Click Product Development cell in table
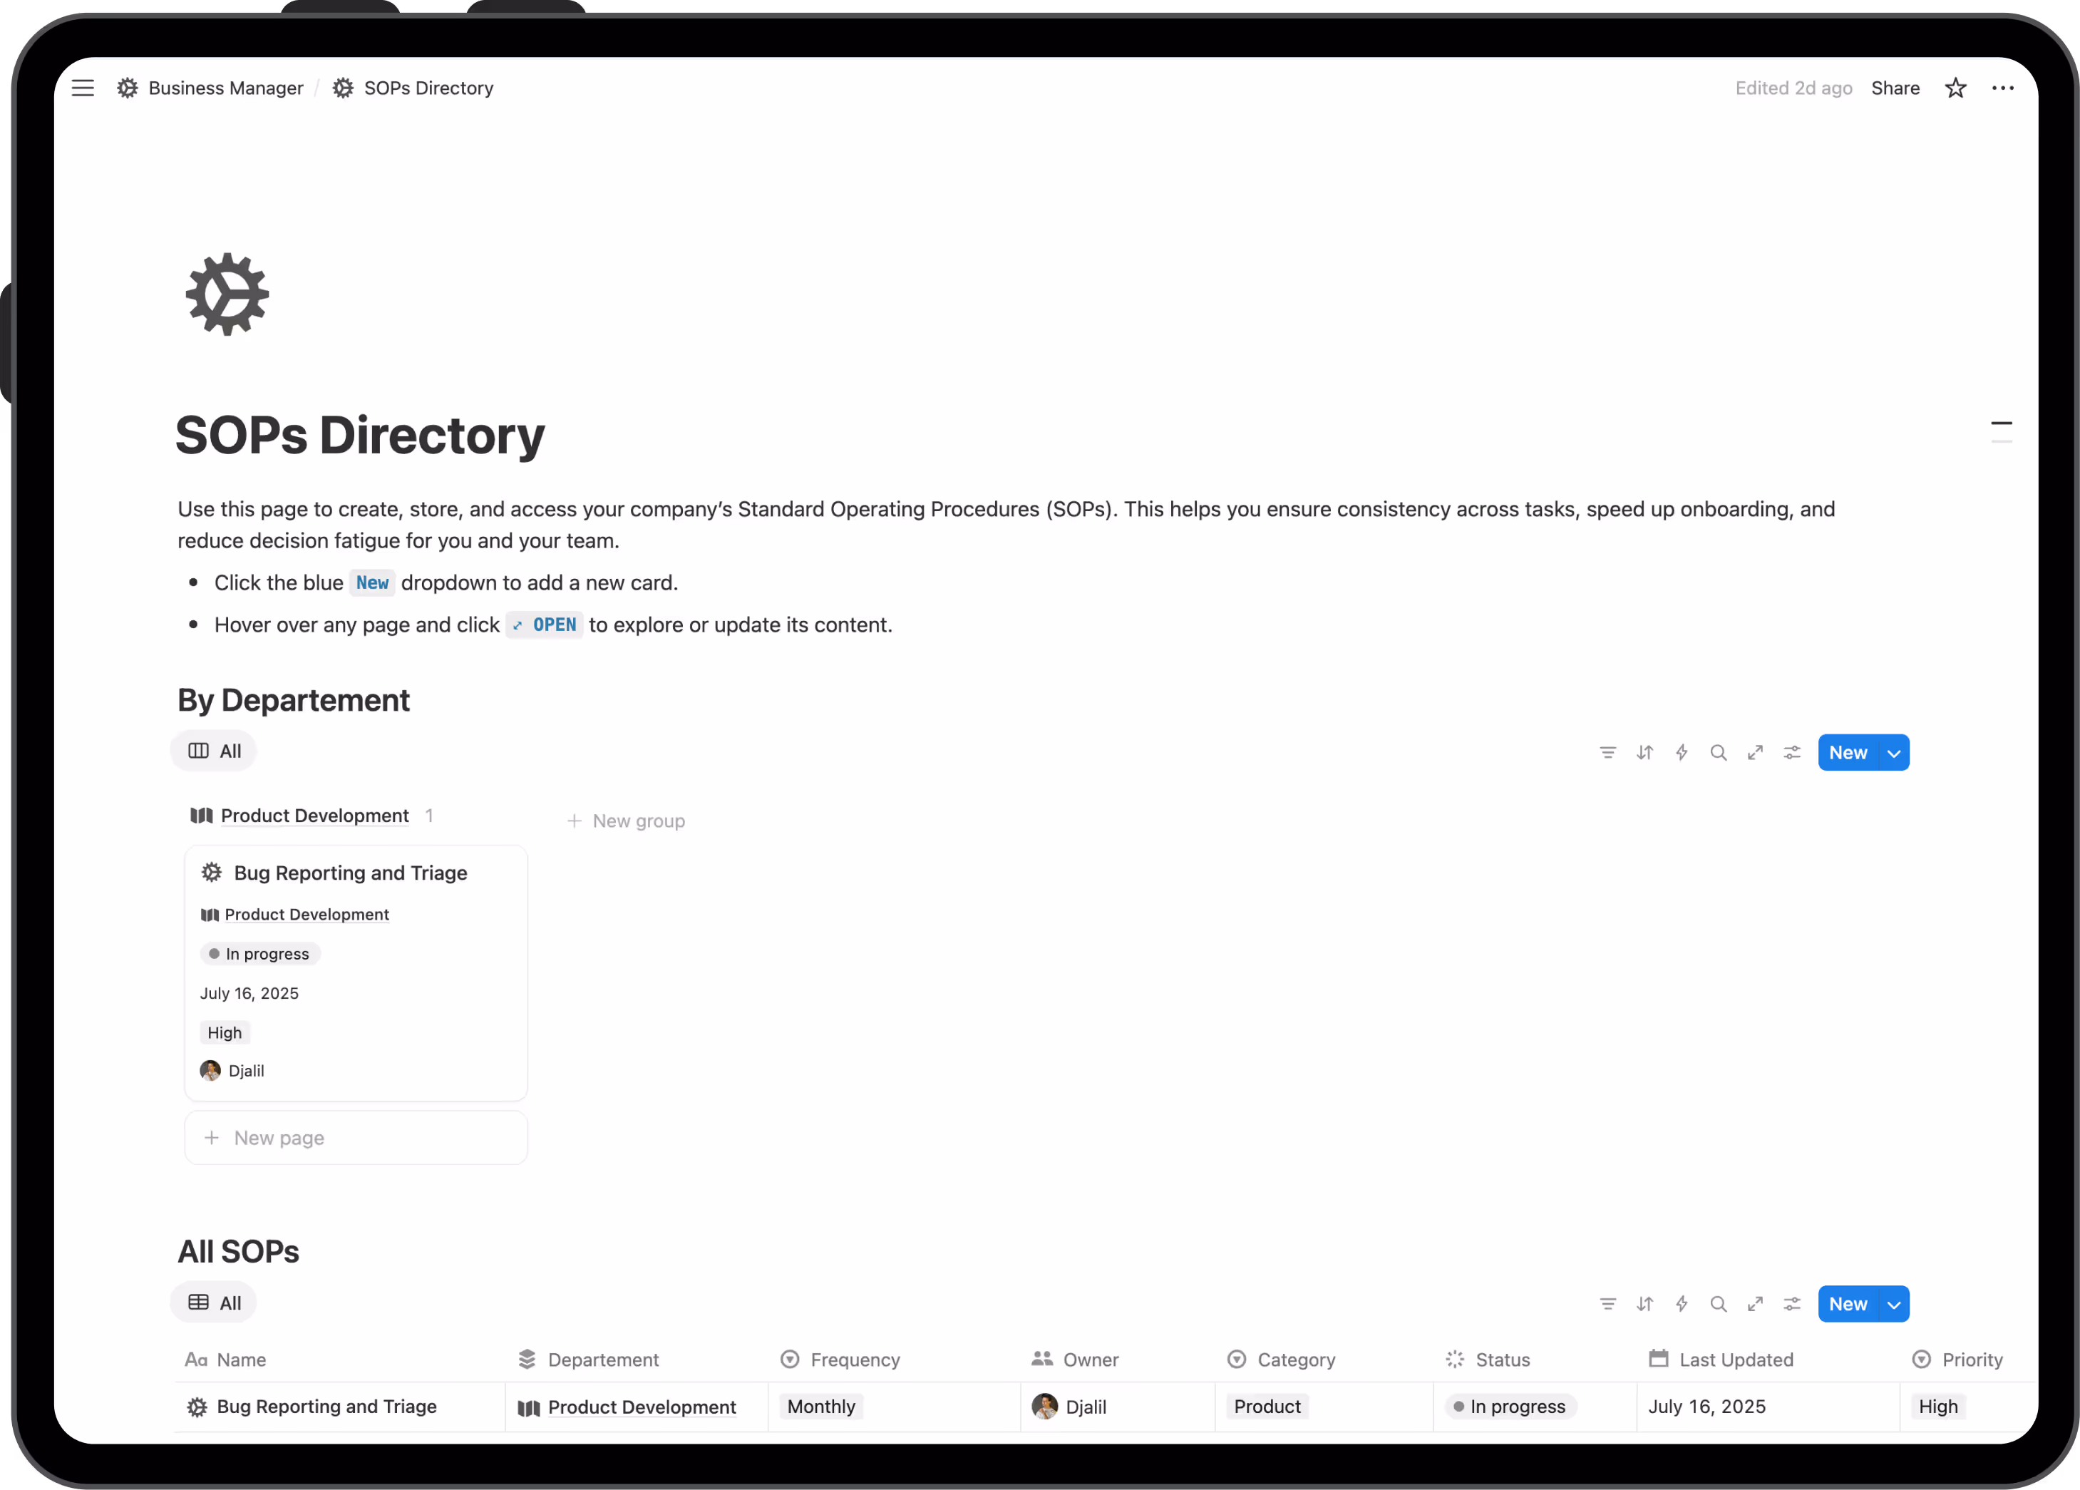 tap(642, 1407)
